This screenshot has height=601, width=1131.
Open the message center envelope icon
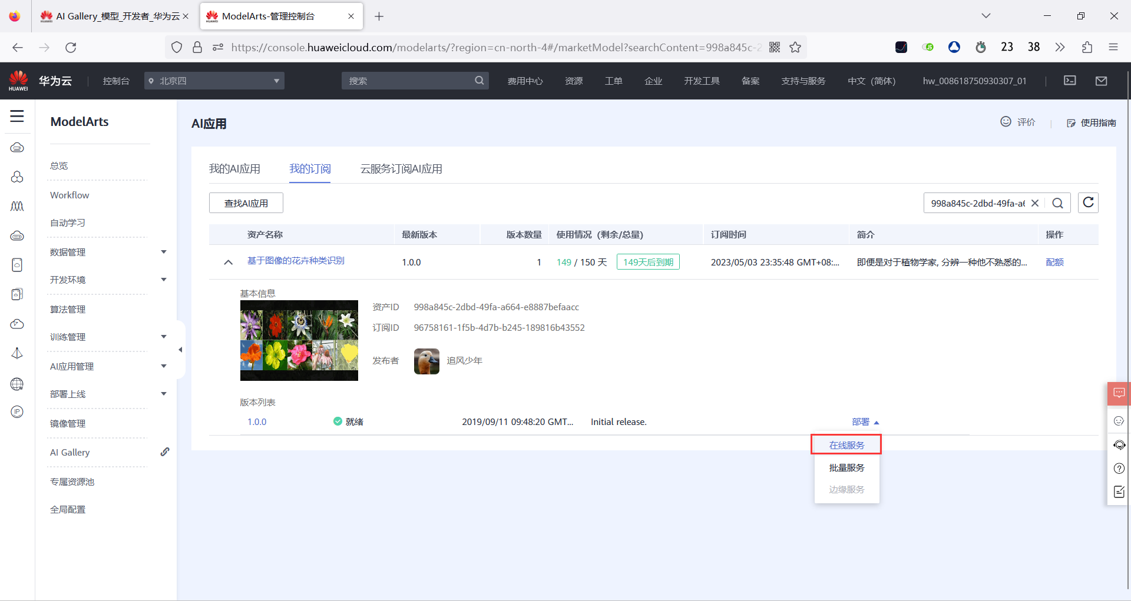tap(1102, 81)
